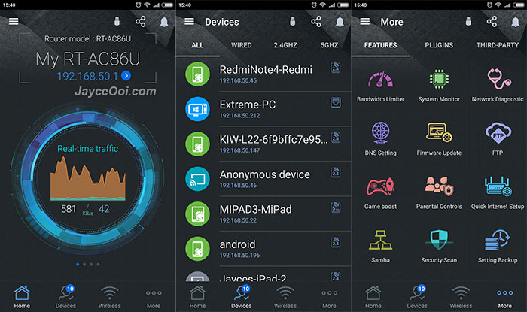527x312 pixels.
Task: Tap the wired connection badge for Extreme-PC
Action: [336, 102]
